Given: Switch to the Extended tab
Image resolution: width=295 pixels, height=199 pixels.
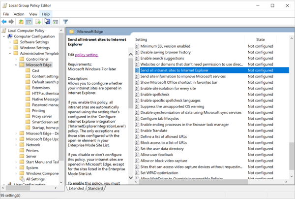Looking at the screenshot, I should 76,188.
